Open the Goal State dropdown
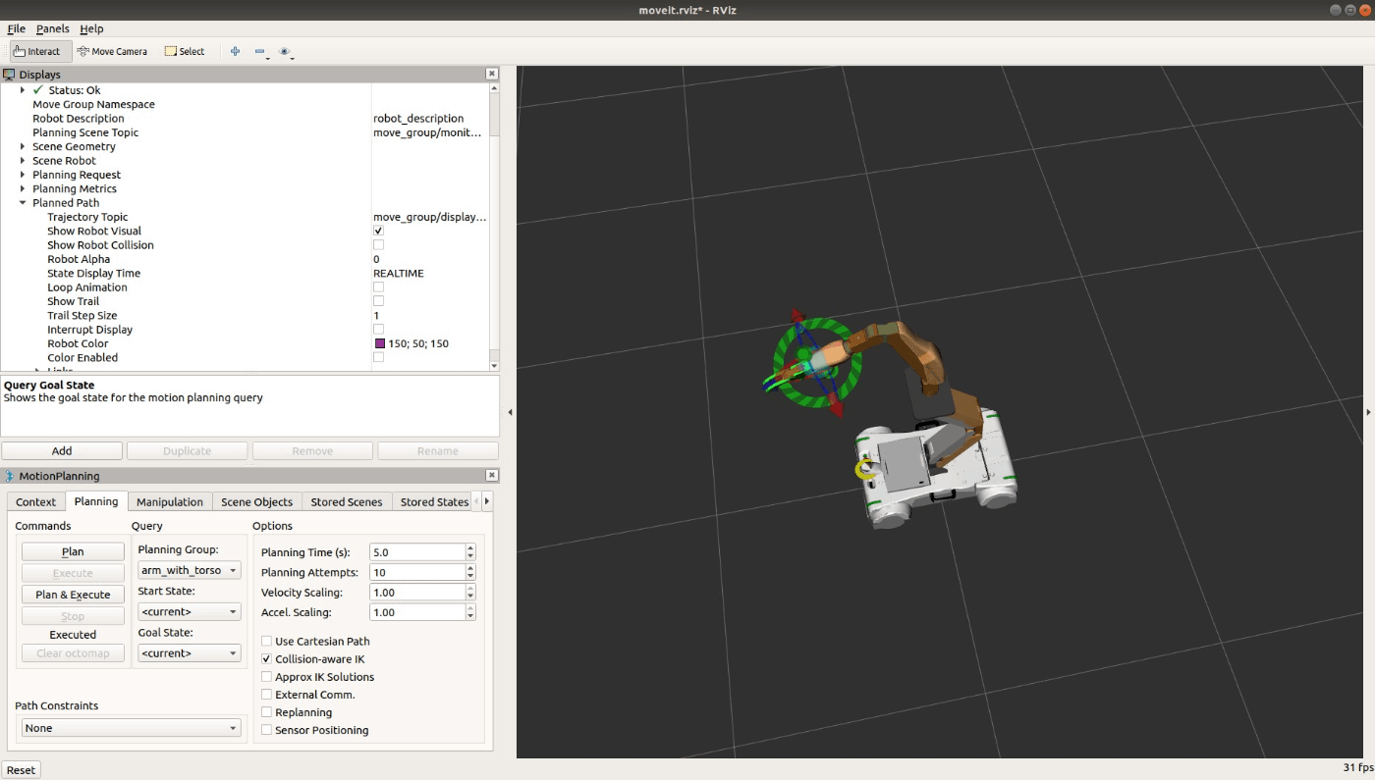The image size is (1375, 780). 189,653
